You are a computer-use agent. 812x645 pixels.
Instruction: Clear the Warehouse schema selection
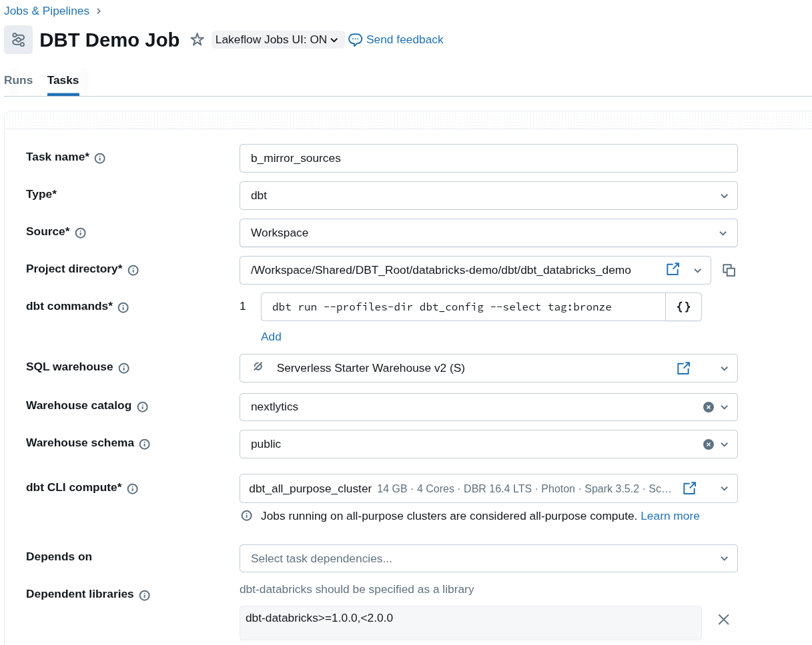[708, 444]
